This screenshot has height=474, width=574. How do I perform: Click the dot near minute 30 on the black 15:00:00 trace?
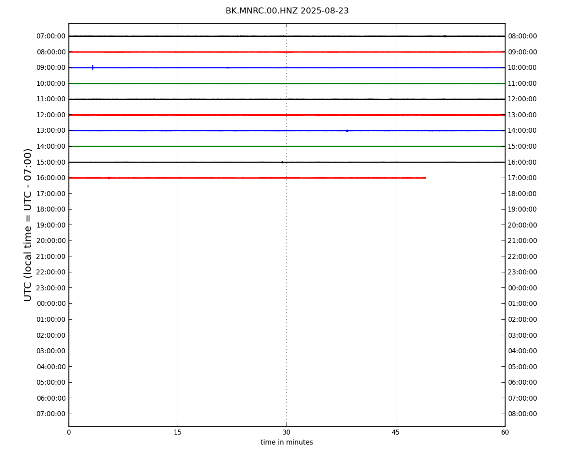[282, 162]
